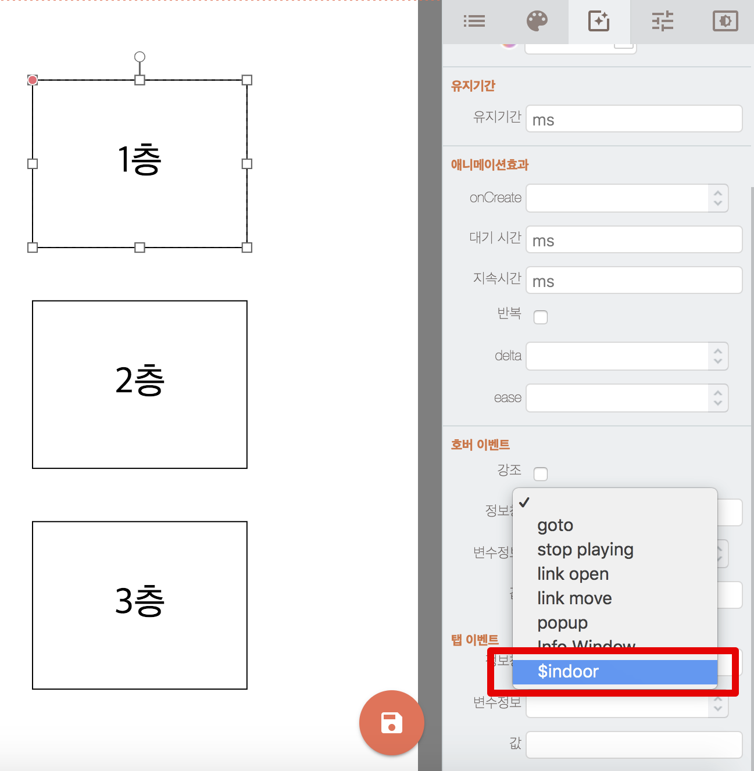Open the list view panel tab
Screen dimensions: 754x771
[x=474, y=21]
